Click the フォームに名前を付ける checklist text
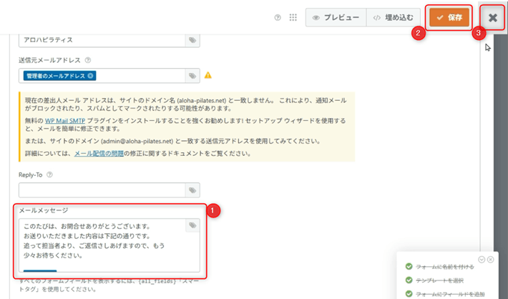This screenshot has height=299, width=508. coord(445,267)
